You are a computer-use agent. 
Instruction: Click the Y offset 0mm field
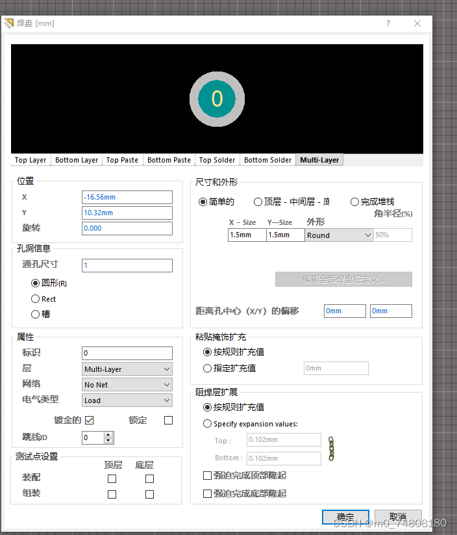(391, 311)
